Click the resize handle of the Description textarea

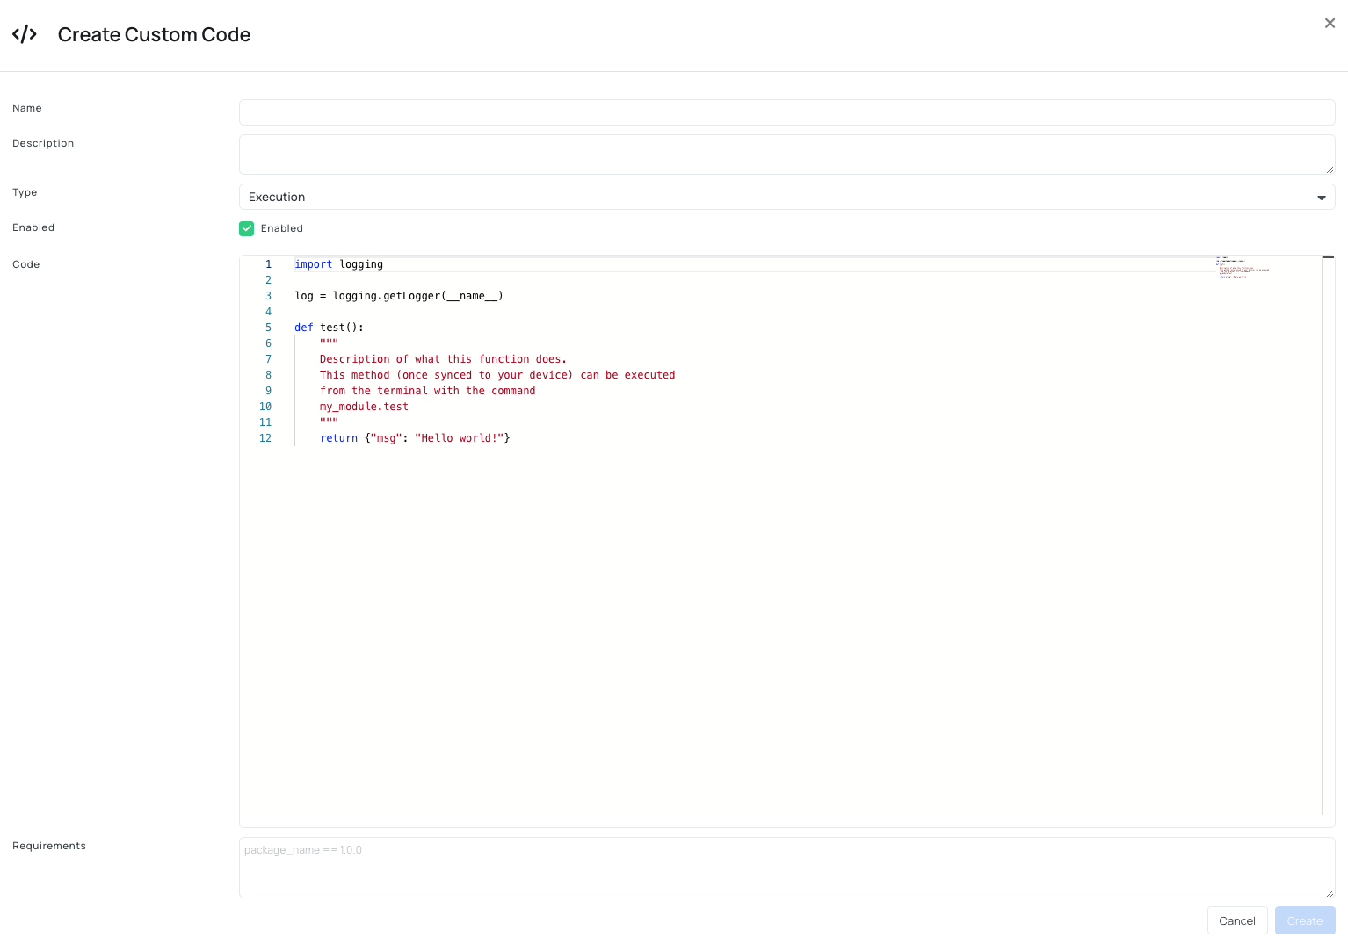[1329, 170]
